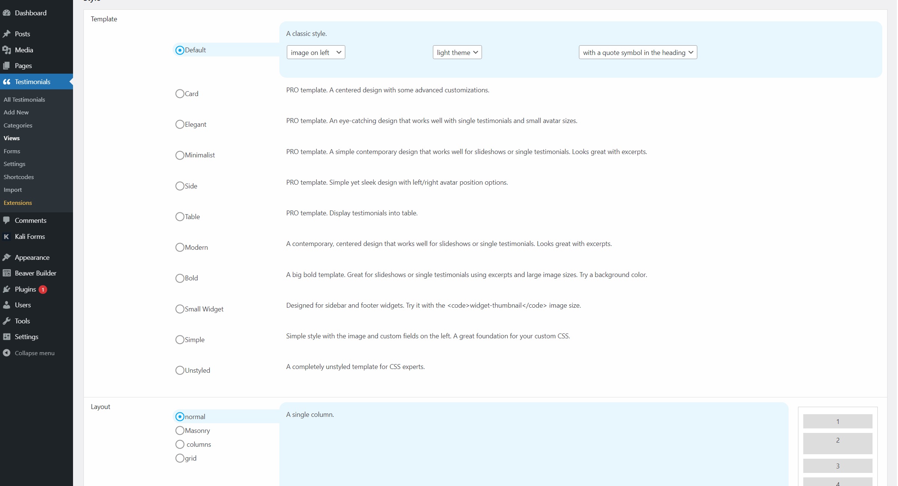Pick the Bold template radio
Screen dimensions: 898x486
[180, 278]
